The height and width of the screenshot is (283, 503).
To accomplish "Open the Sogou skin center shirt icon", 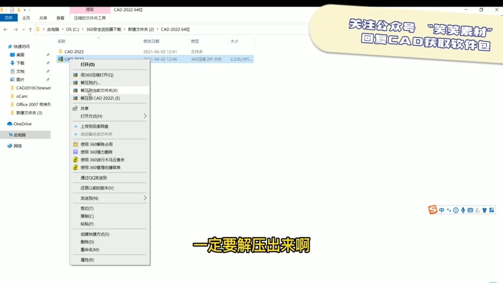I will click(x=485, y=210).
